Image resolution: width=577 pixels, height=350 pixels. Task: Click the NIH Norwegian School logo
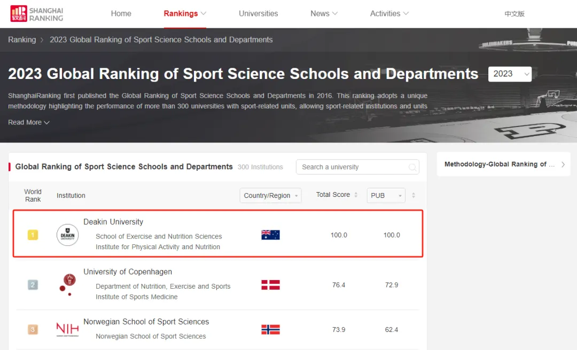(67, 329)
